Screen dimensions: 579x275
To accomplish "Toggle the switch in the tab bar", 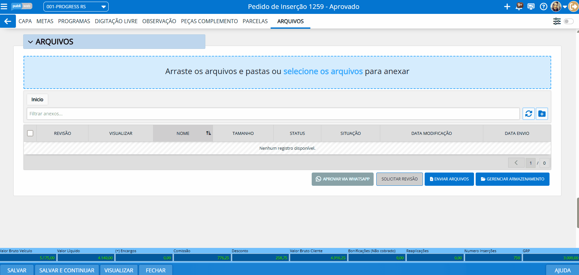I will 568,21.
